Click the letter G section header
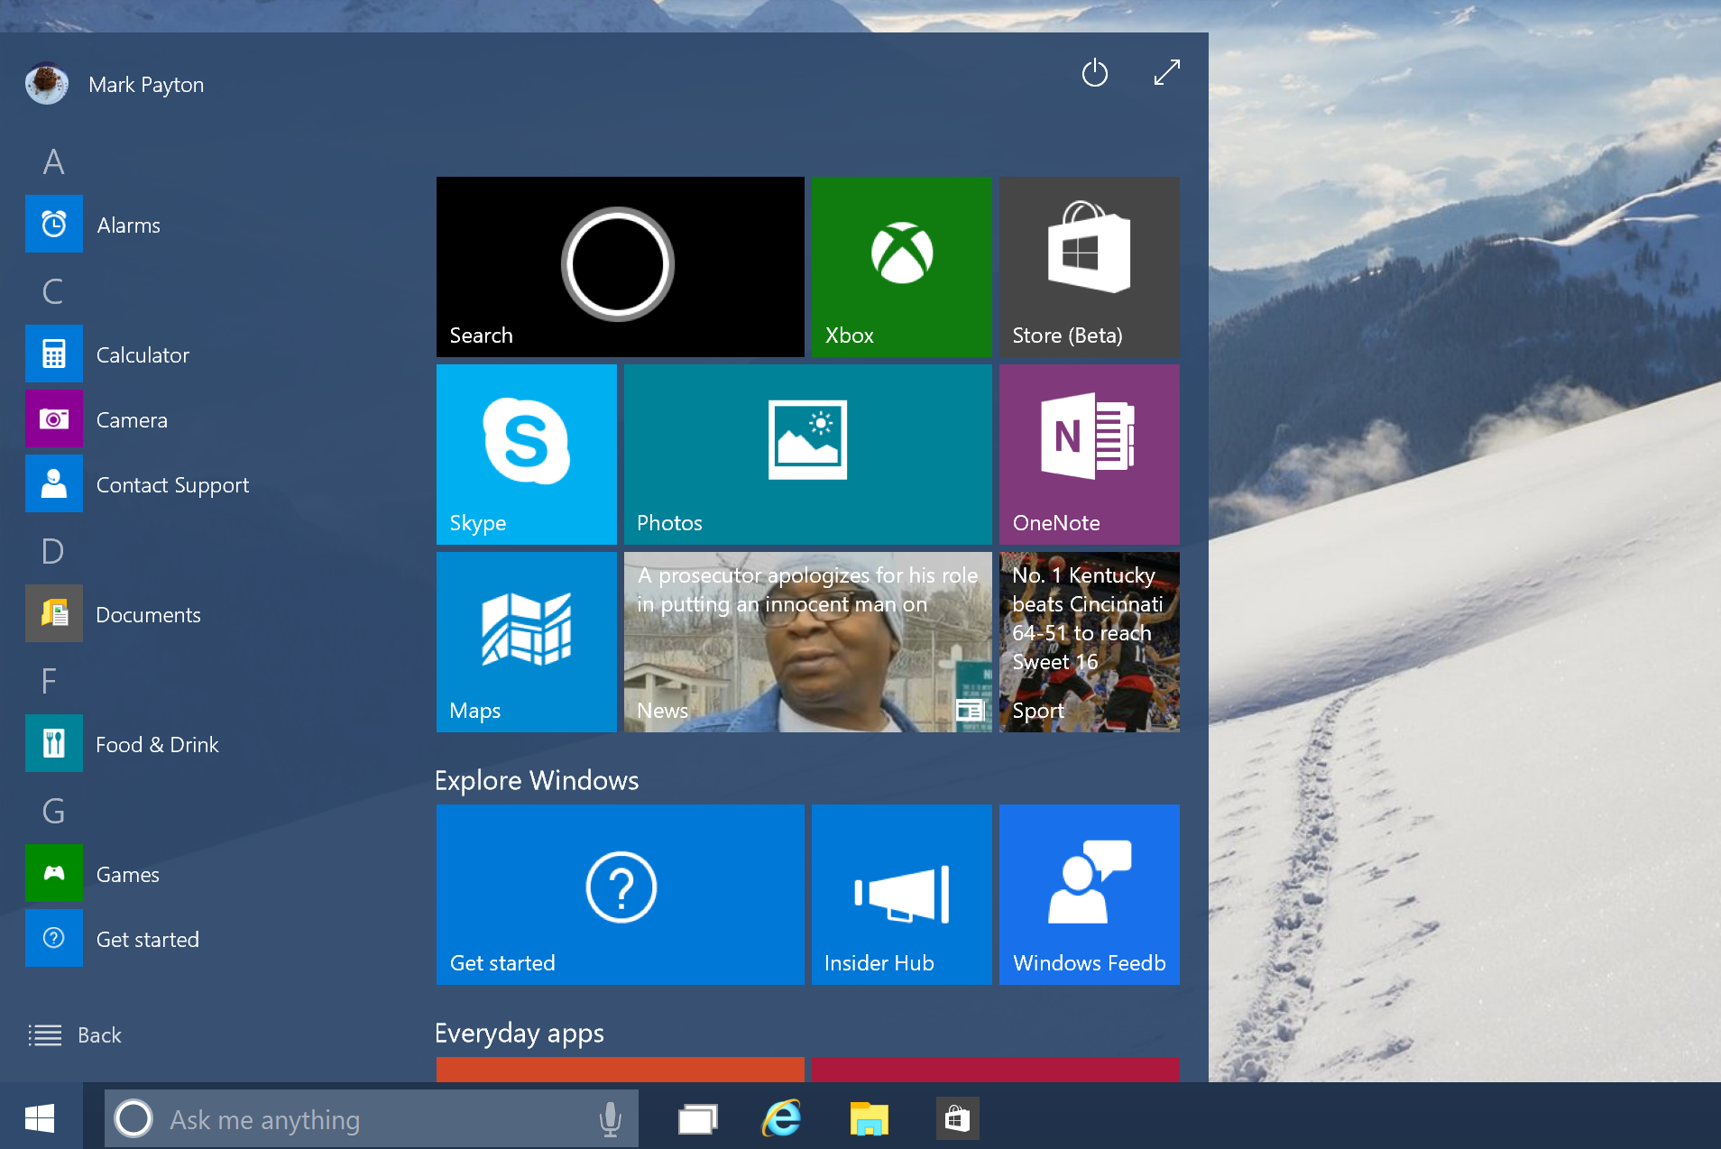The image size is (1721, 1149). click(x=53, y=811)
